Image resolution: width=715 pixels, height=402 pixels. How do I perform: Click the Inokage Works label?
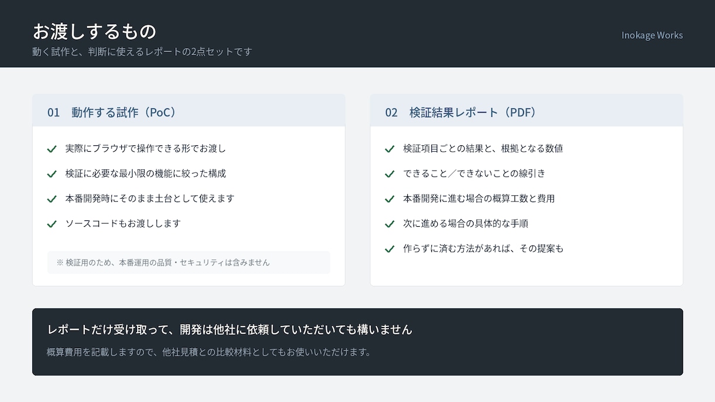click(x=652, y=35)
